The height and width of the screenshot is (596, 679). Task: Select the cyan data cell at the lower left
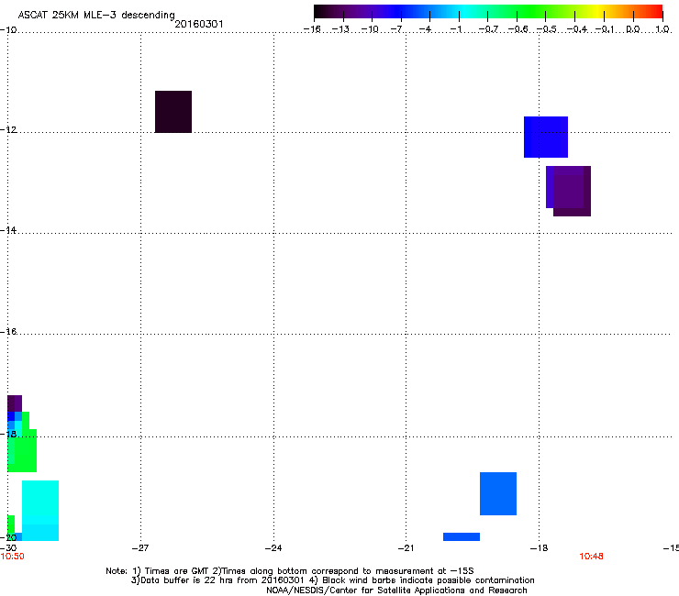[x=40, y=511]
